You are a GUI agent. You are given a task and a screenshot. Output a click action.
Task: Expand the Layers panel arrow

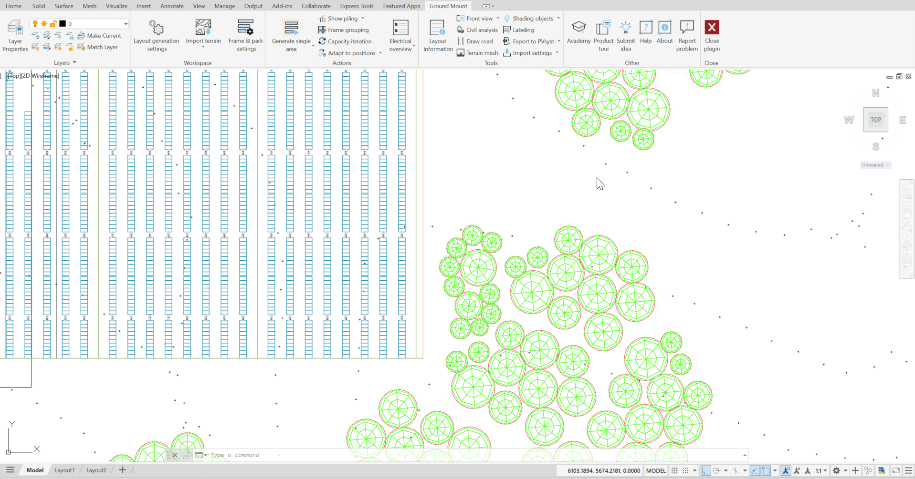pos(74,62)
